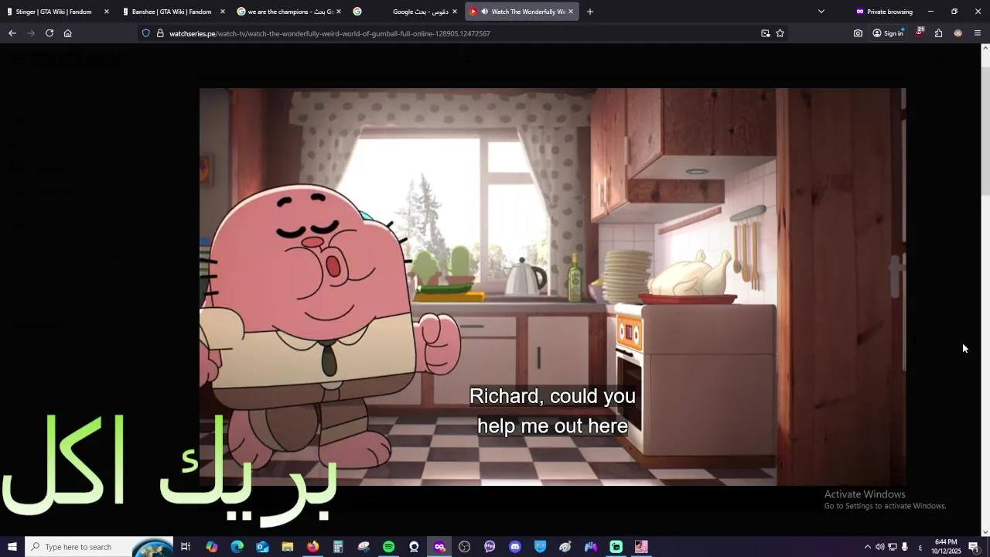Screen dimensions: 990x557
Task: Click the red extension badge icon
Action: click(x=920, y=32)
